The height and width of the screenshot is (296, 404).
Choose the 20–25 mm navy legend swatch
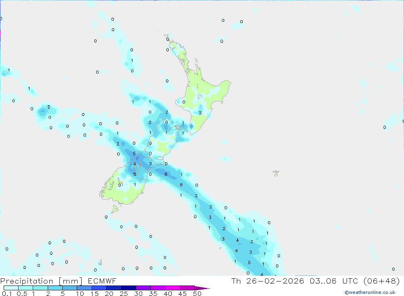click(114, 288)
